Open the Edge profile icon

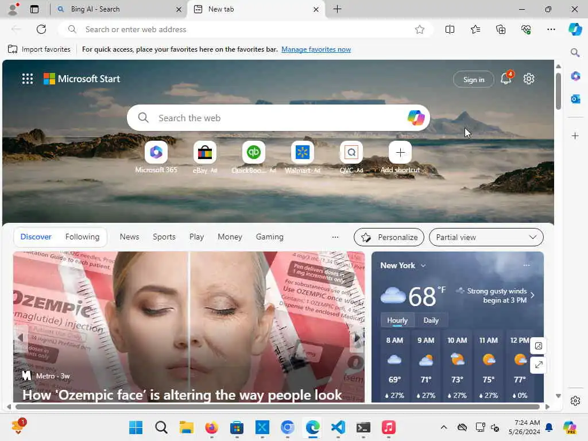click(13, 9)
